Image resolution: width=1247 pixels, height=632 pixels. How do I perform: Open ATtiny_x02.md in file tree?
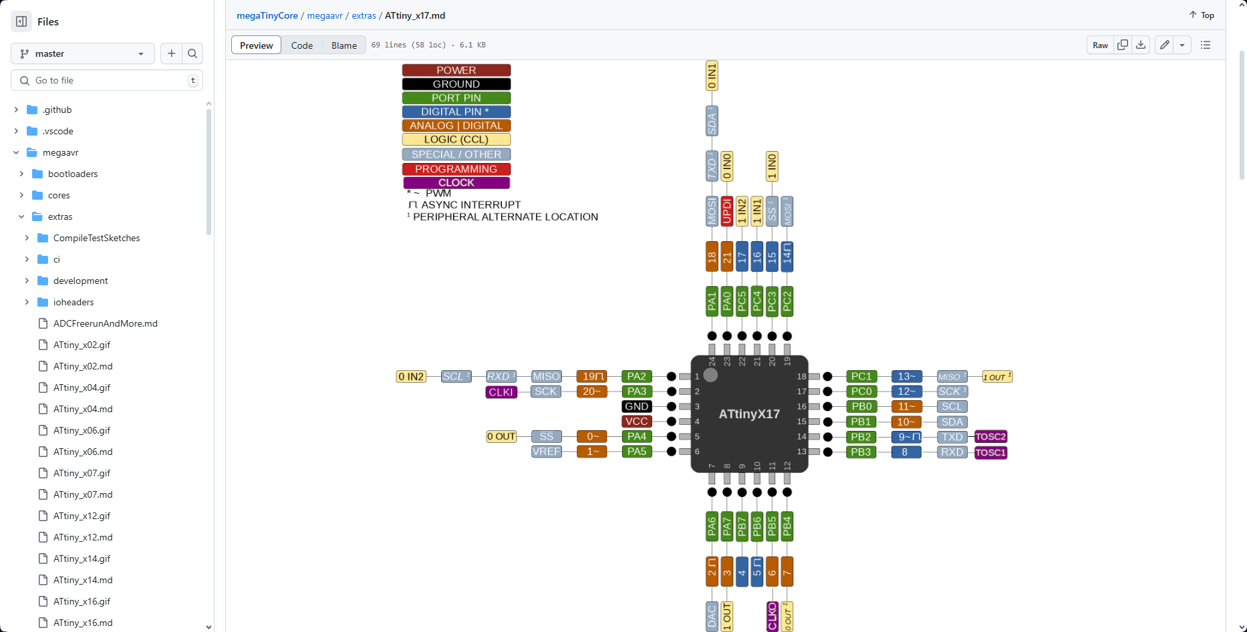(x=83, y=366)
